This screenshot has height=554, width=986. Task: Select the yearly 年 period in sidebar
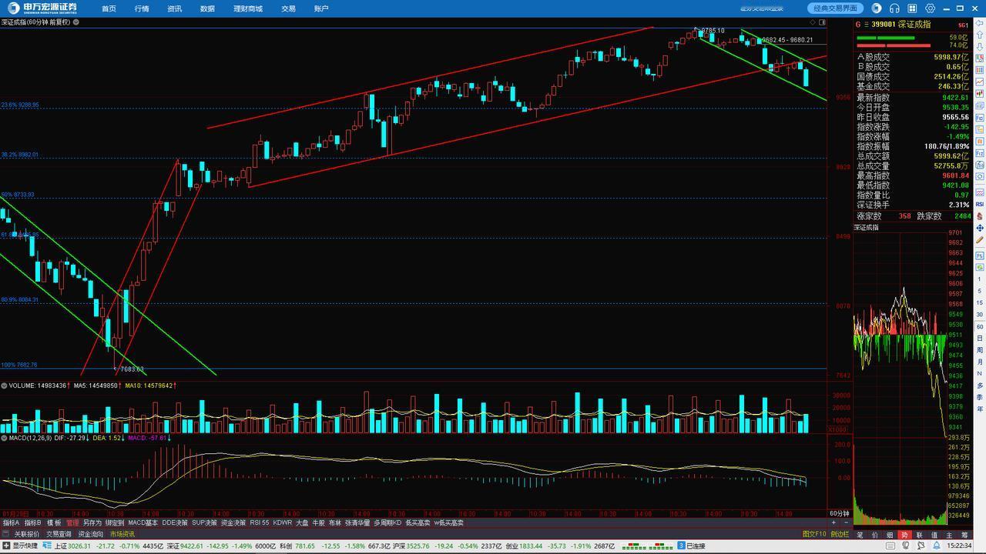click(979, 409)
